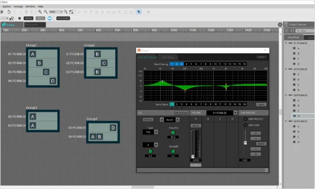Click the zoom out magnifier icon

pos(46,12)
